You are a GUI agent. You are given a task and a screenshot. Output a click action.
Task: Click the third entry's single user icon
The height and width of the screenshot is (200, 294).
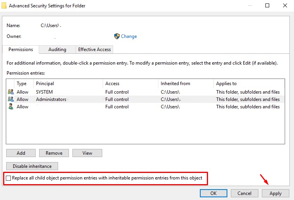pos(10,107)
